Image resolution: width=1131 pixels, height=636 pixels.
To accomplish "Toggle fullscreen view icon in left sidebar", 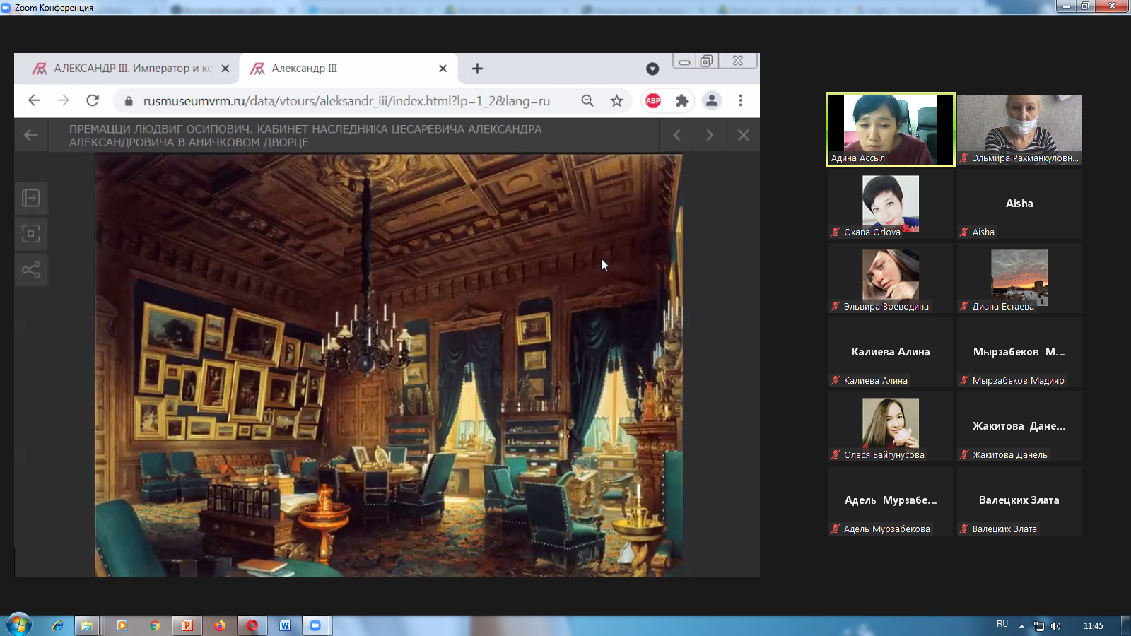I will 31,234.
